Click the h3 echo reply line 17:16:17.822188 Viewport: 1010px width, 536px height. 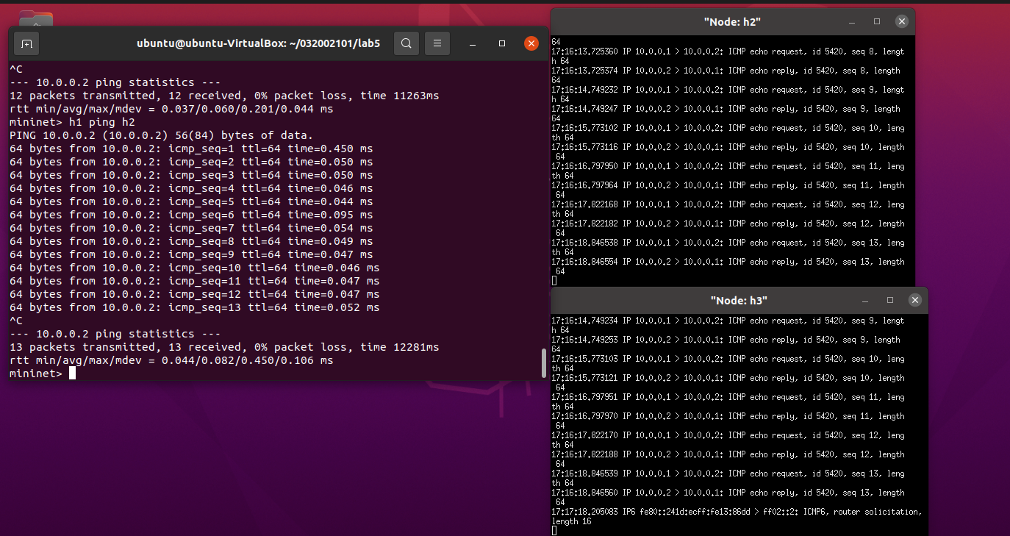pyautogui.click(x=728, y=454)
